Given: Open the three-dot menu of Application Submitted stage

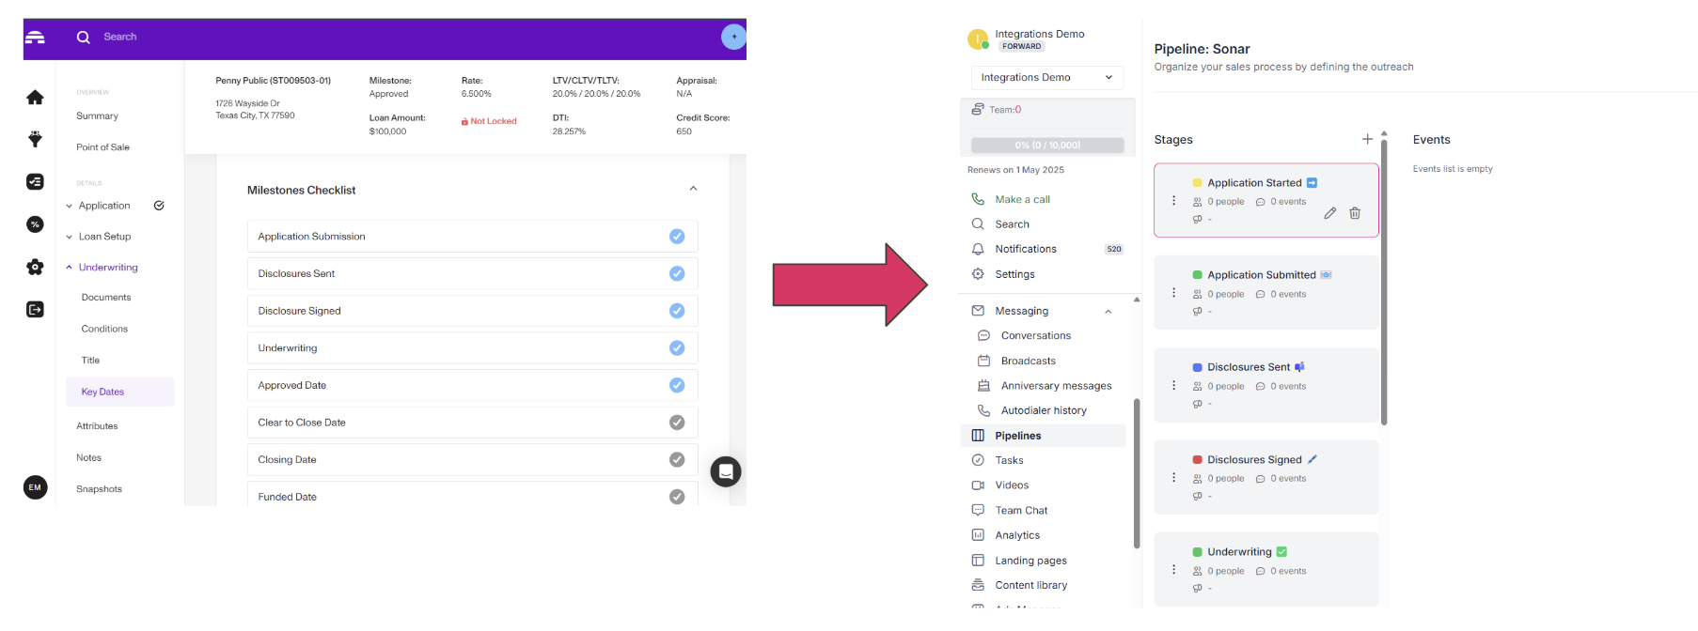Looking at the screenshot, I should point(1173,293).
